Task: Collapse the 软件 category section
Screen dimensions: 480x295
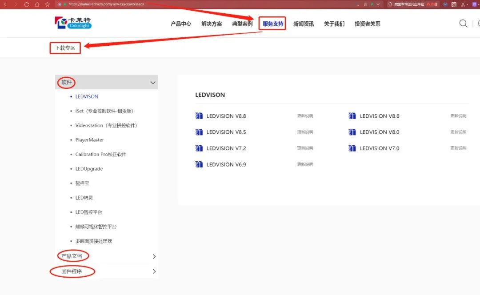Action: [x=153, y=83]
